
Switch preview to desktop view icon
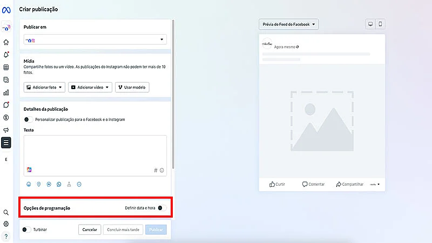(370, 24)
